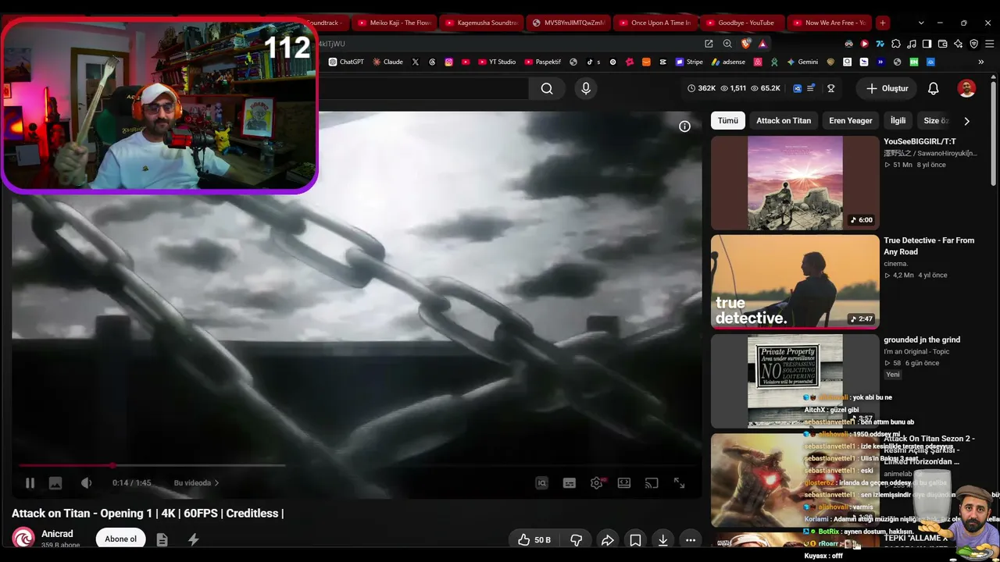Image resolution: width=1000 pixels, height=562 pixels.
Task: Dislike the video with thumbs down
Action: (x=576, y=539)
